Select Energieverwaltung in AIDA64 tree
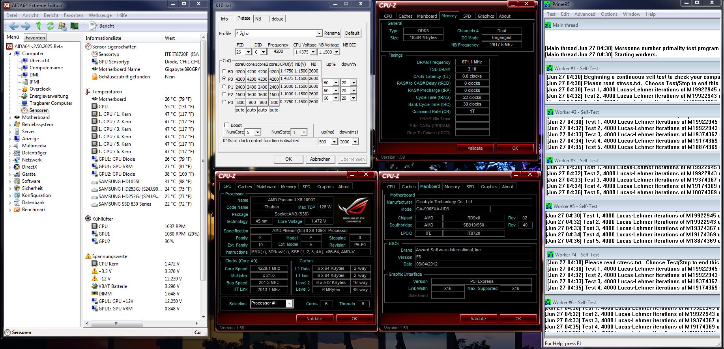The height and width of the screenshot is (349, 724). point(49,96)
